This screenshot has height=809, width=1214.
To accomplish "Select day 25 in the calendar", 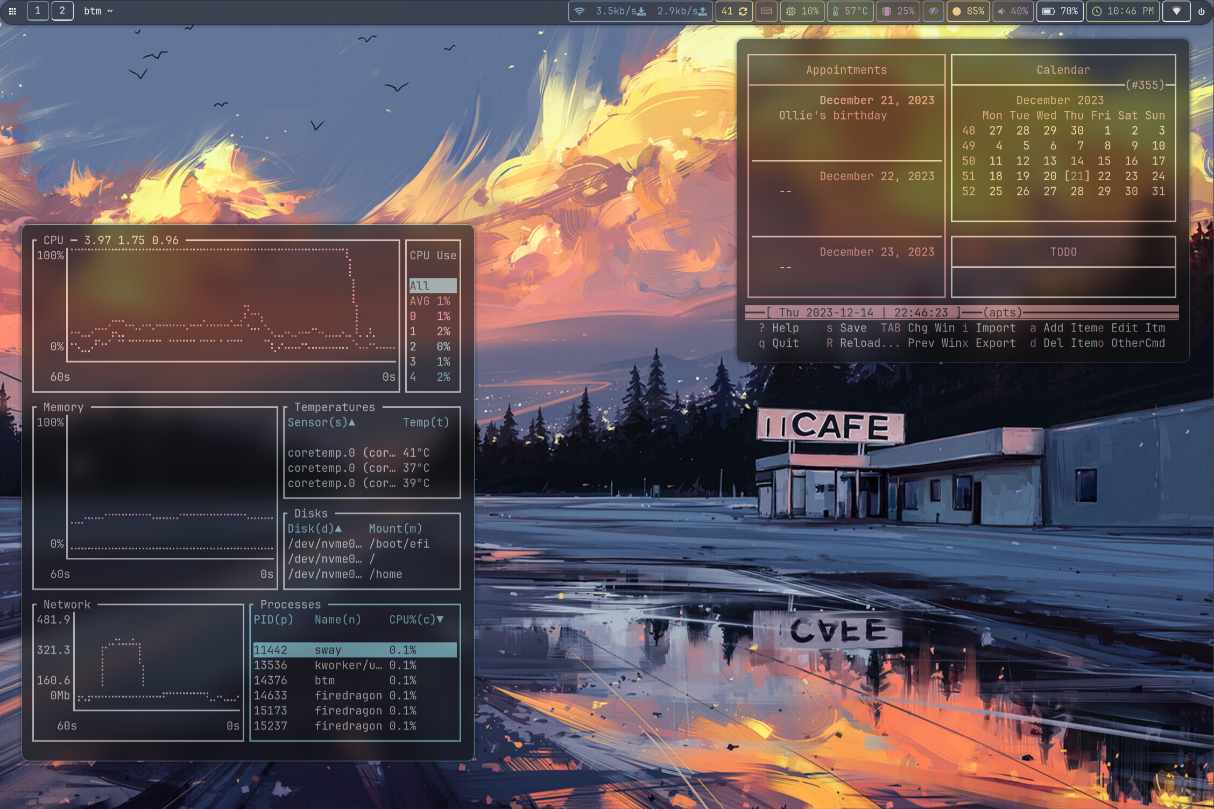I will pyautogui.click(x=996, y=191).
